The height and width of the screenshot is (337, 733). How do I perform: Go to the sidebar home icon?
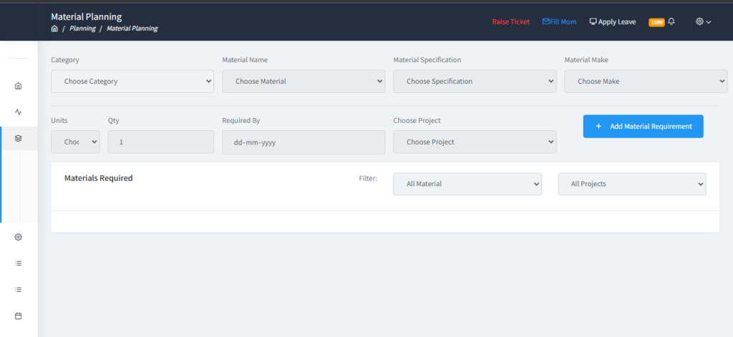(19, 86)
